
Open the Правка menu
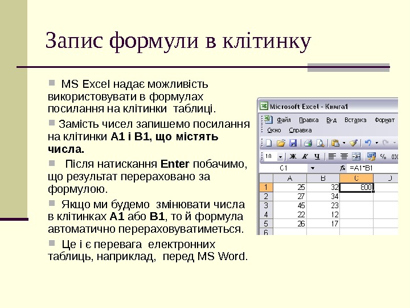point(309,120)
